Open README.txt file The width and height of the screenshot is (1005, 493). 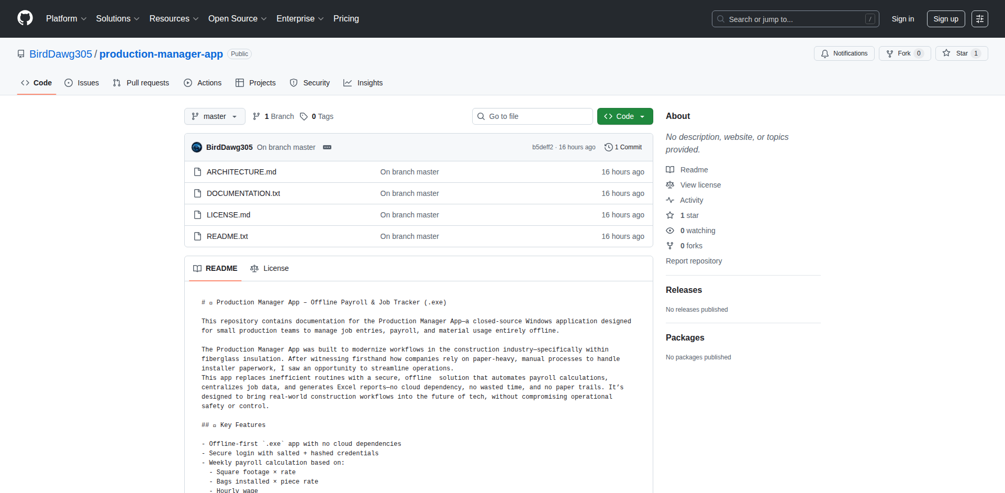tap(227, 236)
